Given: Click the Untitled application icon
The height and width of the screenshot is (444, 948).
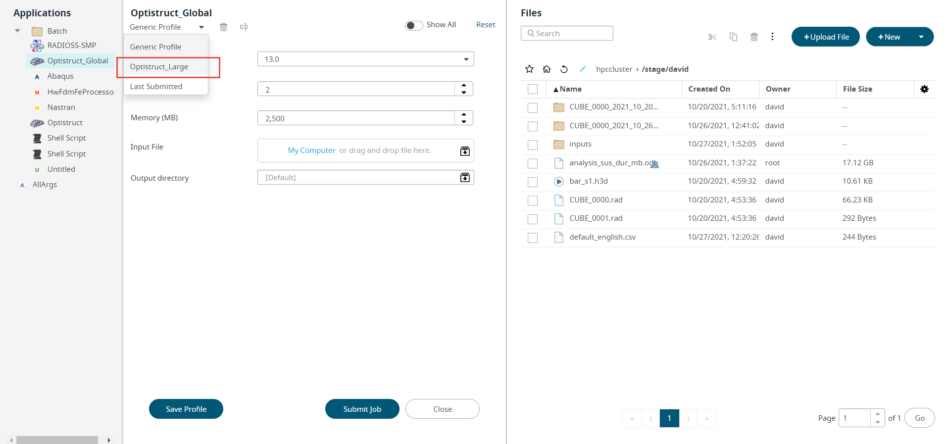Looking at the screenshot, I should pos(37,170).
